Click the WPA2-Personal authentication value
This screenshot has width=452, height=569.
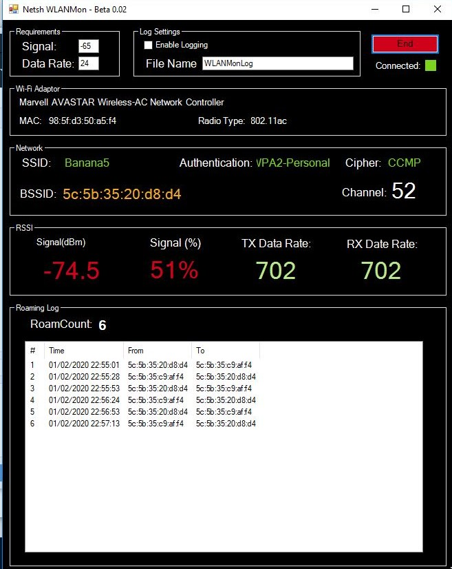tap(293, 163)
